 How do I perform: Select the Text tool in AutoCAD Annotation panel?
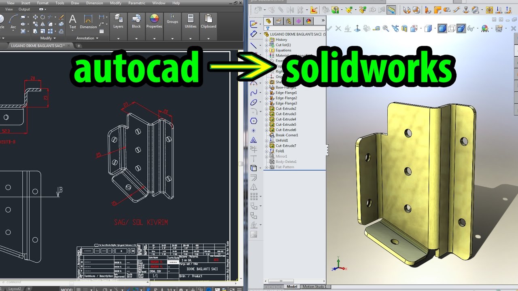pyautogui.click(x=73, y=21)
